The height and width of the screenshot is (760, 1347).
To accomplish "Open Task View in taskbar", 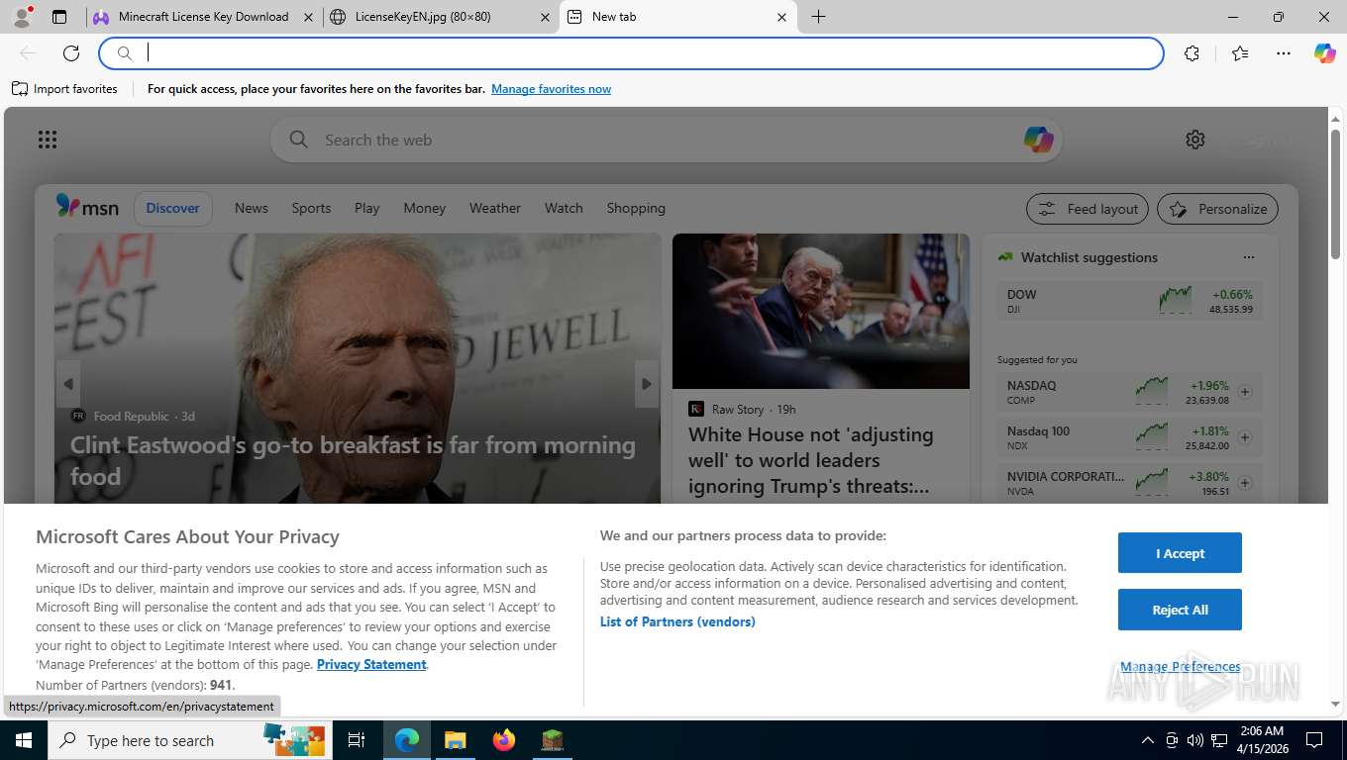I will coord(357,740).
